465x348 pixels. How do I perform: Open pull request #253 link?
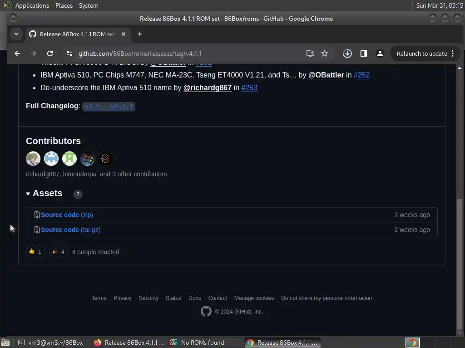249,87
